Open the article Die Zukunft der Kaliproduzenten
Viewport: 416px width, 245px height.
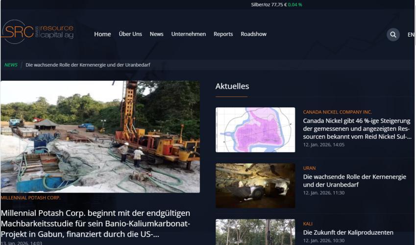coord(348,233)
